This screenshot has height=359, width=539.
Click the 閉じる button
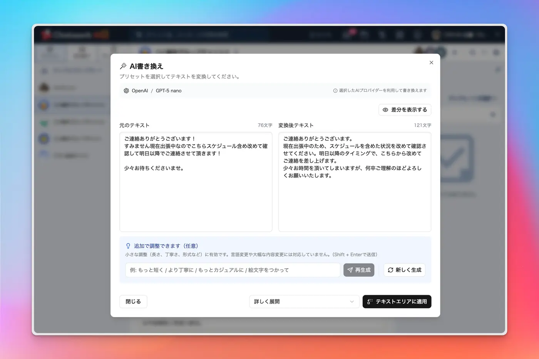[133, 302]
